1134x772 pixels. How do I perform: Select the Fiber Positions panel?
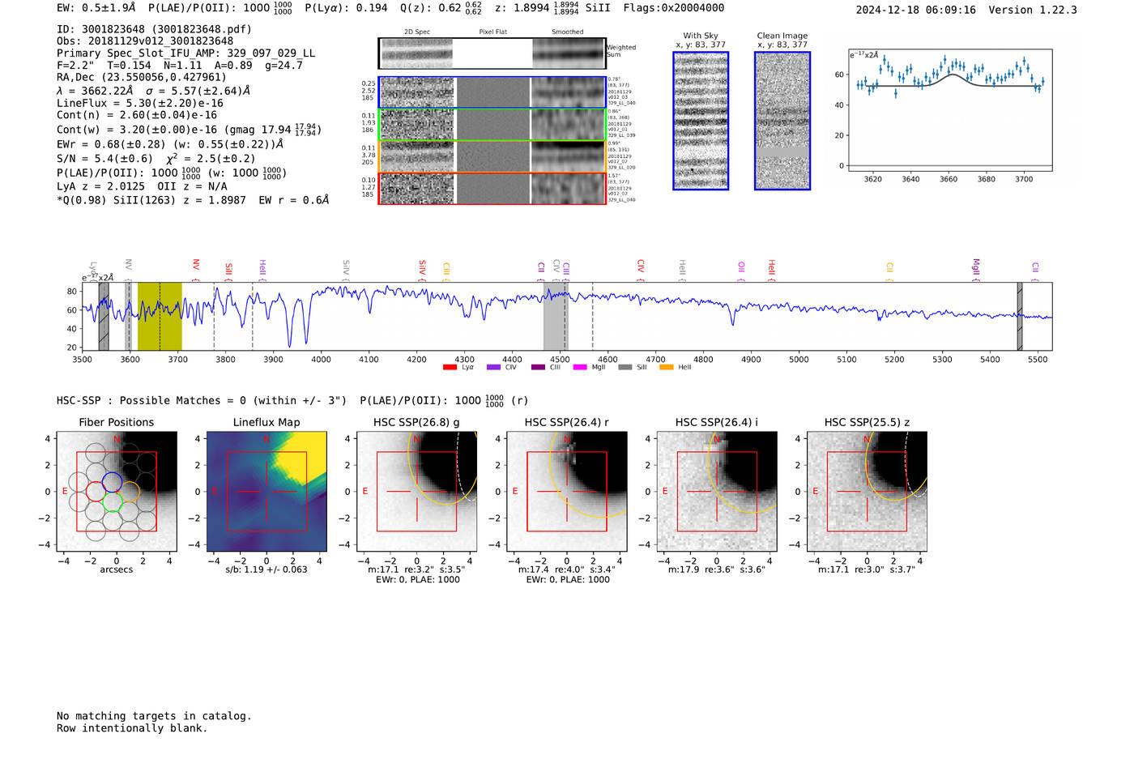[117, 492]
